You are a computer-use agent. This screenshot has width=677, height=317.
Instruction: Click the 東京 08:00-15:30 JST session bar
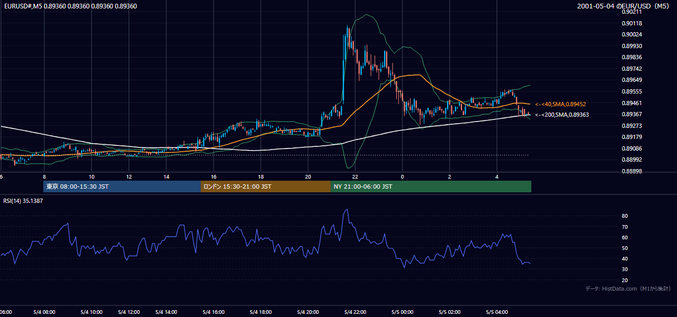122,187
